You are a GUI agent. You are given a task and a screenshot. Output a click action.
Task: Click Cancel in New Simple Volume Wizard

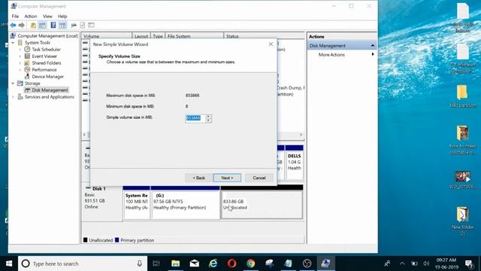259,178
